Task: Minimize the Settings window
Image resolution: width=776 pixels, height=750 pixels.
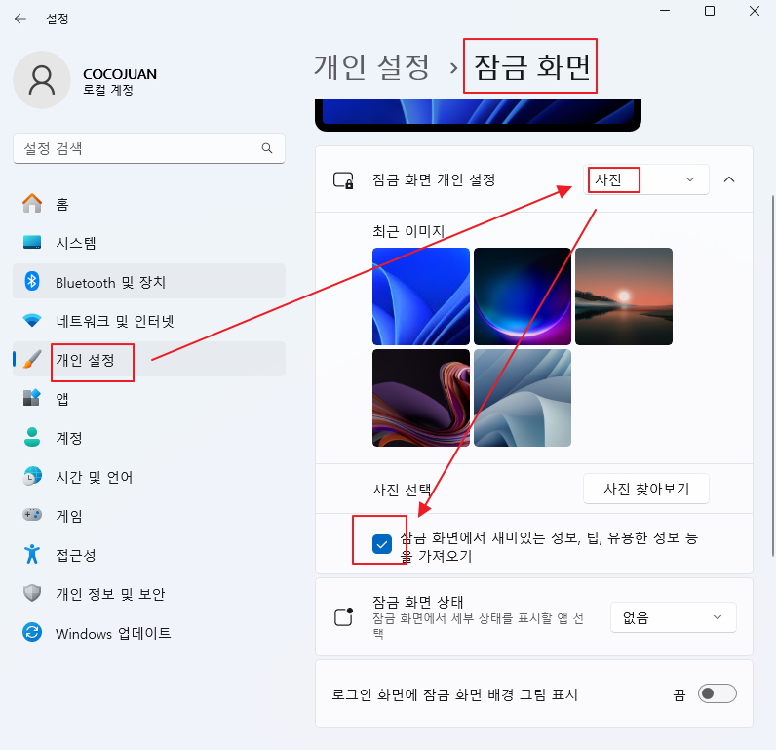Action: [x=665, y=11]
